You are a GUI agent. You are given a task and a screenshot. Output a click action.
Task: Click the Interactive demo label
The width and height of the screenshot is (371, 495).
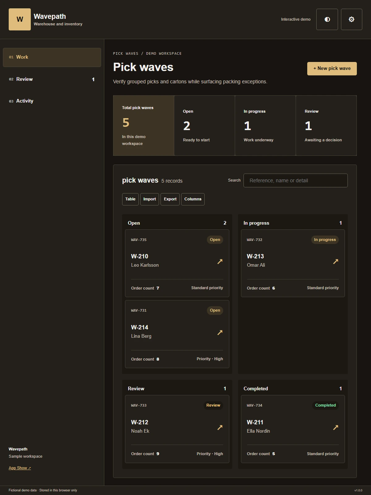[x=296, y=19]
